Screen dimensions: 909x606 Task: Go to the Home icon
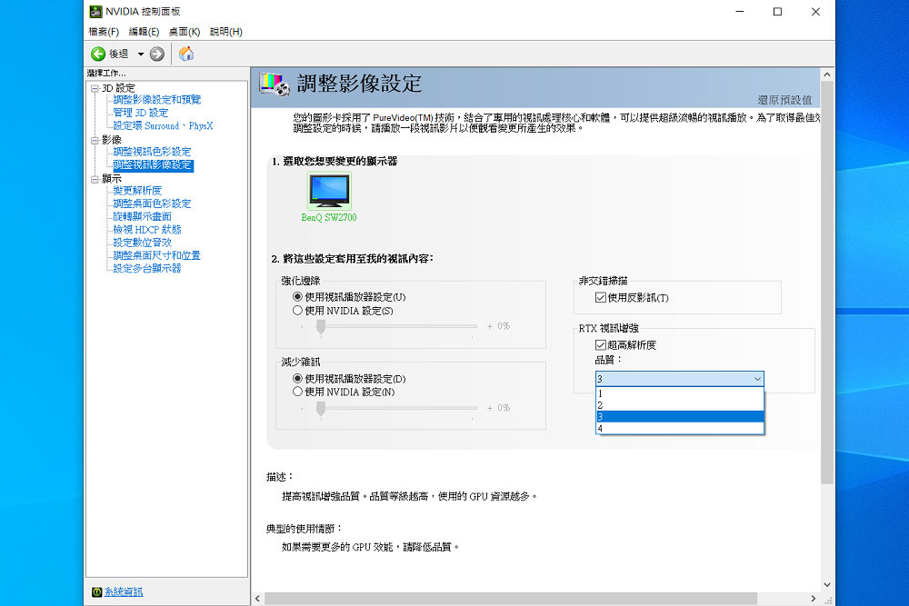[x=186, y=54]
